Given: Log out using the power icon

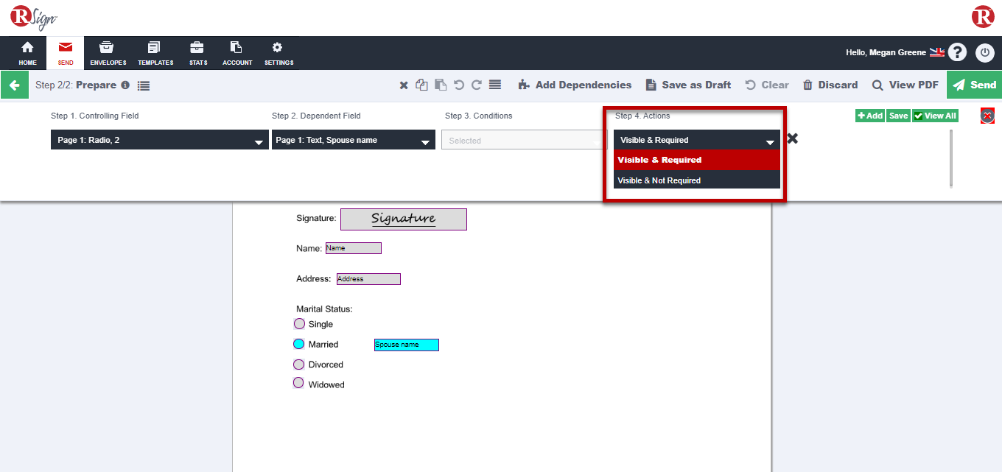Looking at the screenshot, I should coord(985,52).
